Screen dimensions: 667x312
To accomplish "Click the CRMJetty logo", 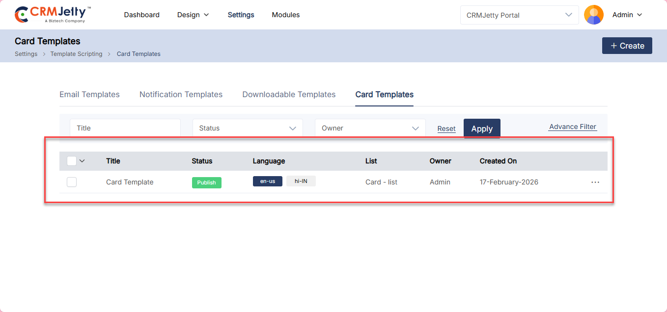I will pos(53,15).
